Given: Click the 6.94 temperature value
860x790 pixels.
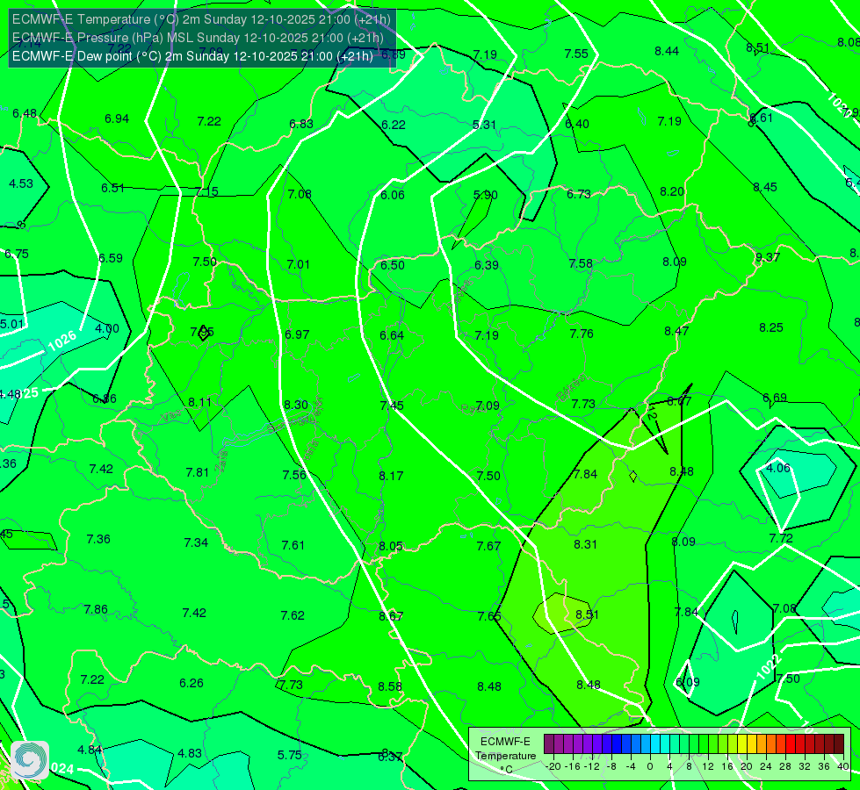Looking at the screenshot, I should tap(117, 119).
